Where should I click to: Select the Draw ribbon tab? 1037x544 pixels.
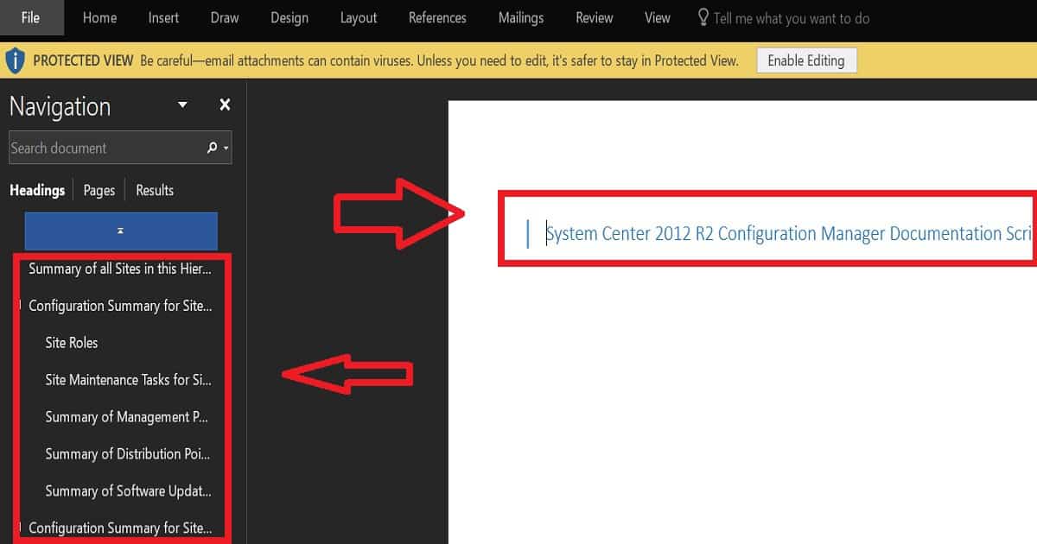(225, 17)
